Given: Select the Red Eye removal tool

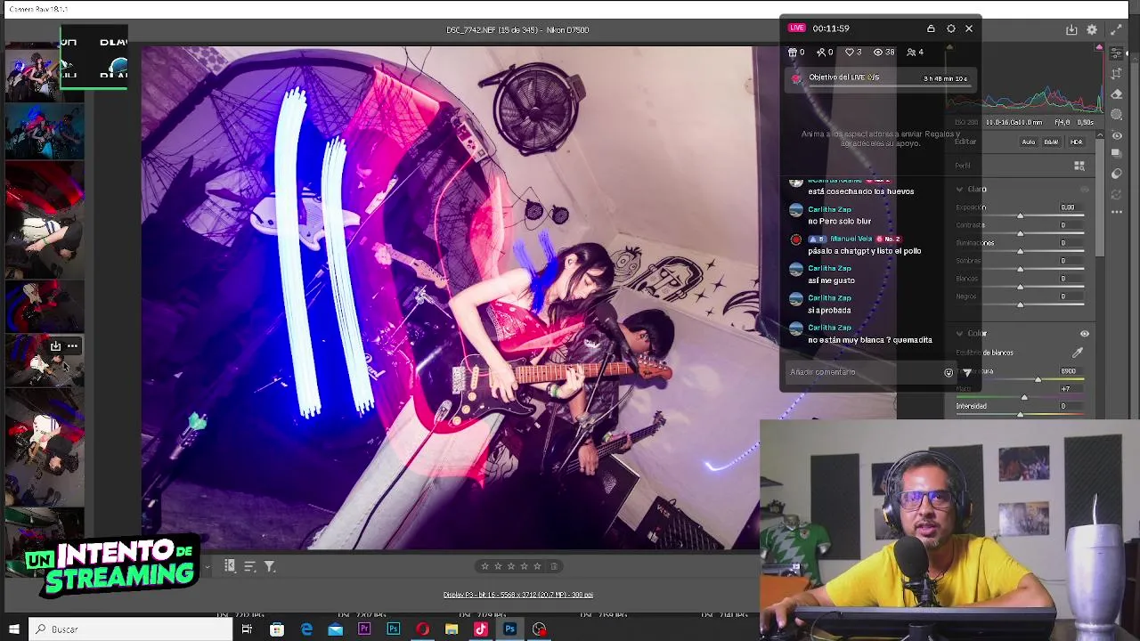Looking at the screenshot, I should (x=1117, y=135).
